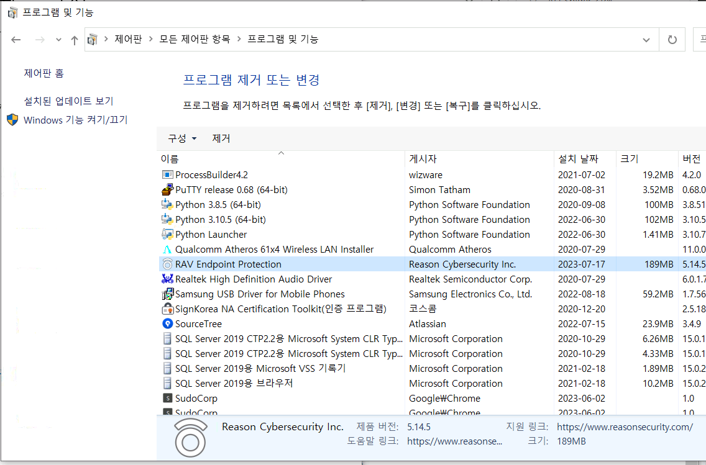
Task: Click the RAV Endpoint Protection row icon
Action: coord(168,264)
